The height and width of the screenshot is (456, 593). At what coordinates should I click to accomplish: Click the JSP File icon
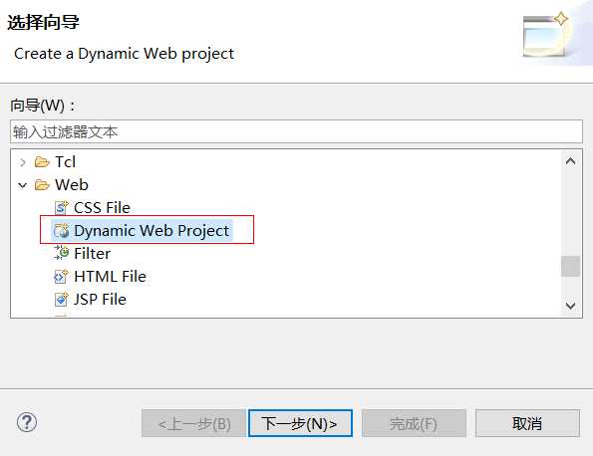tap(61, 300)
